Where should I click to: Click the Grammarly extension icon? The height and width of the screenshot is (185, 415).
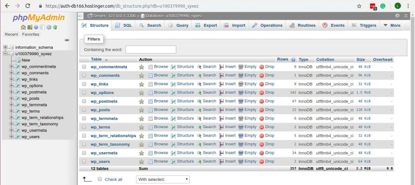pos(383,6)
